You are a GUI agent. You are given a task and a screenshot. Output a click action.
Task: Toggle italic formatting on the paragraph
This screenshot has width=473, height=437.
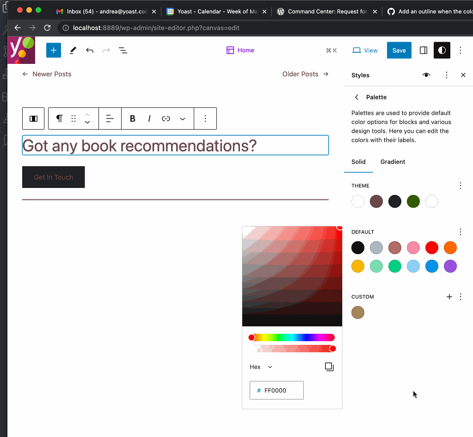[149, 119]
